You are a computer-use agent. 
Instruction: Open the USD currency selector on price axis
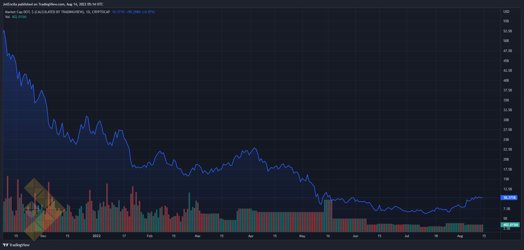(506, 12)
